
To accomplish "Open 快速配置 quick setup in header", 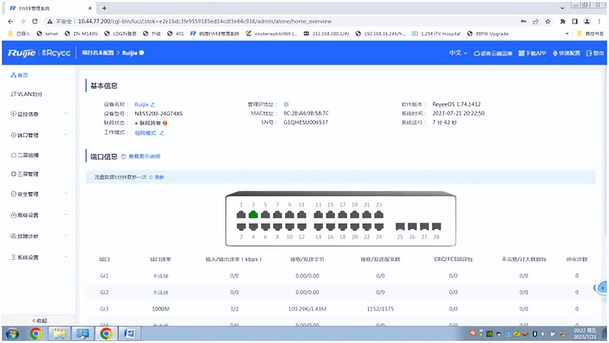I will point(566,53).
